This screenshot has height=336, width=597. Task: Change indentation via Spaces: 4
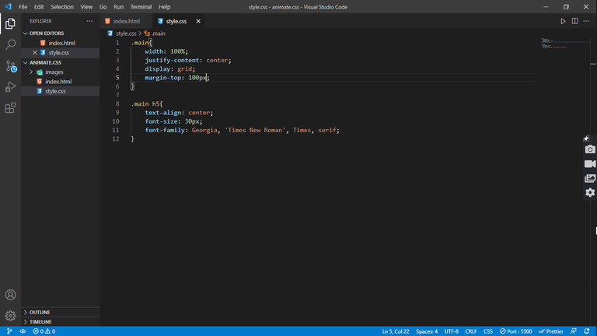tap(427, 331)
